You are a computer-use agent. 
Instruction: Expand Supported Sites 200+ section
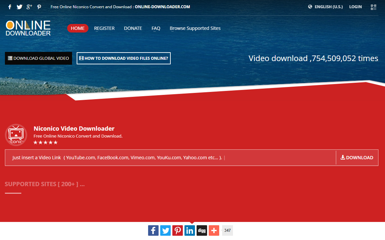click(45, 184)
